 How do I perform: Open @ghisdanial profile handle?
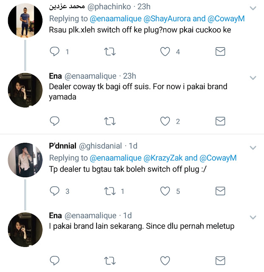point(100,146)
